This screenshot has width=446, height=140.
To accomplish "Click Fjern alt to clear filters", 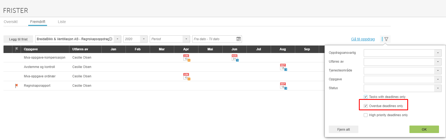I will pos(344,129).
